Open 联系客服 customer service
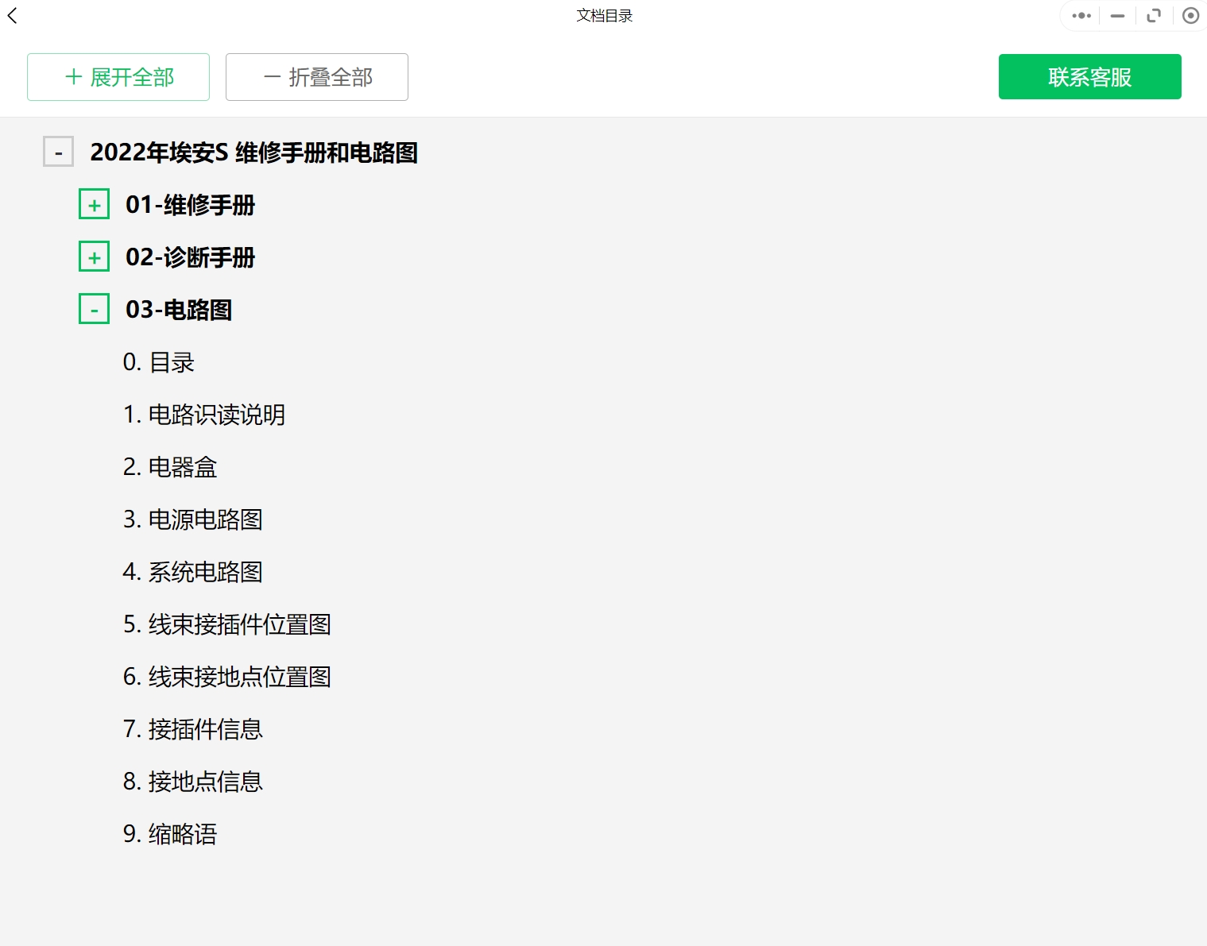Viewport: 1207px width, 946px height. (x=1089, y=76)
